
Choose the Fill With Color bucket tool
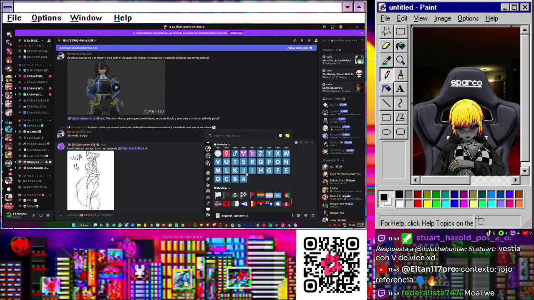400,46
